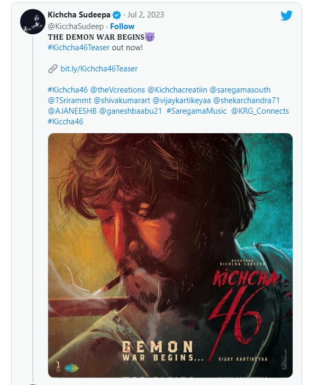
Task: Click the Follow link
Action: tap(122, 26)
